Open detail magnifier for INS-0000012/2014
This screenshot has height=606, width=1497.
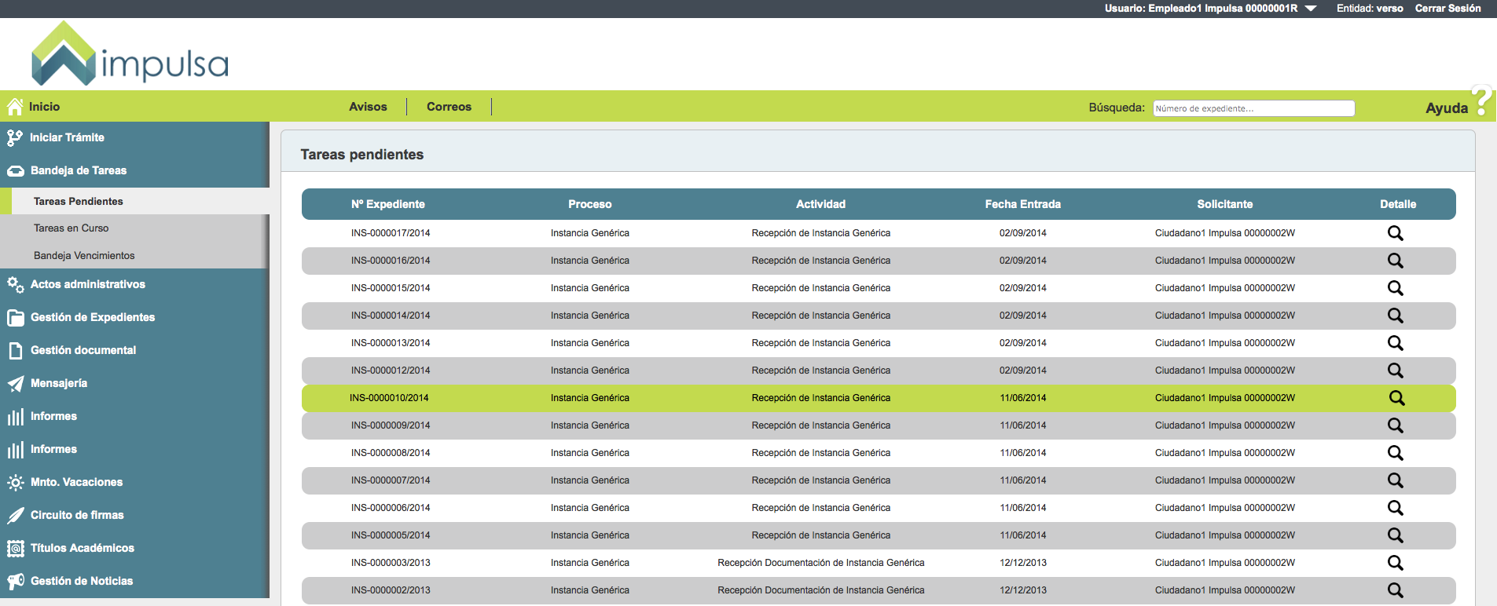[x=1395, y=371]
